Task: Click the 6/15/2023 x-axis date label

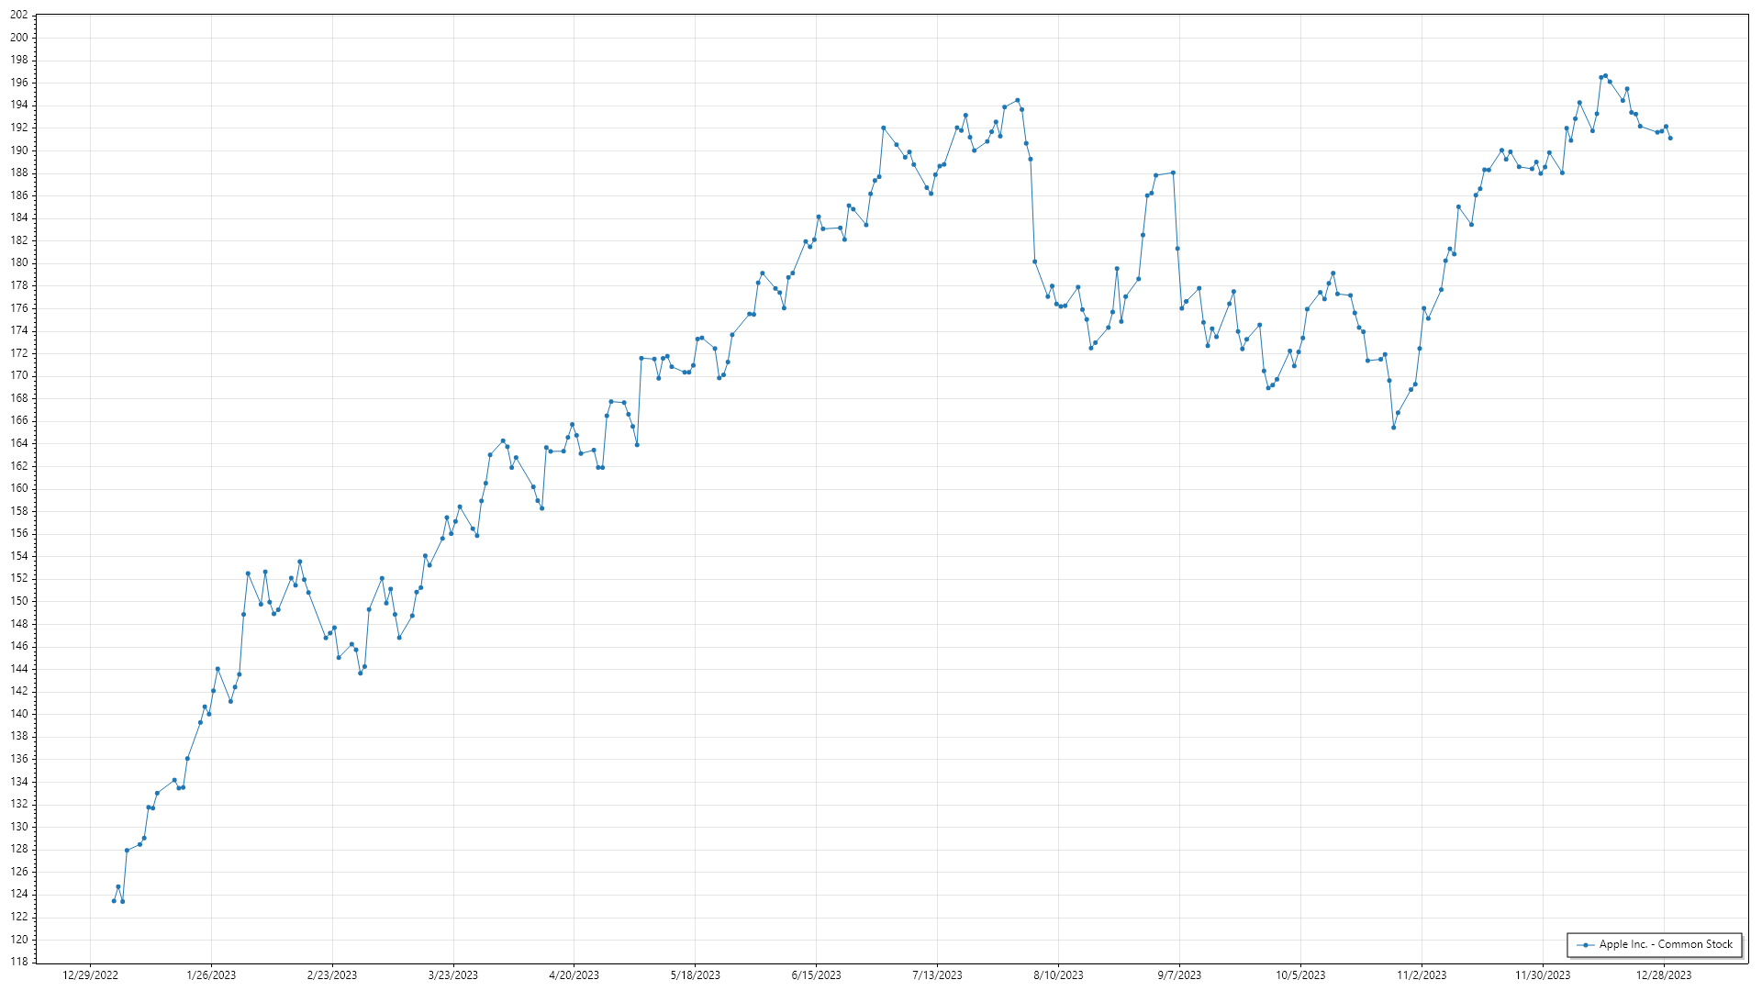Action: point(817,975)
